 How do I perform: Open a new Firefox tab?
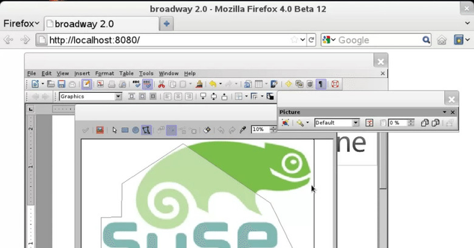pyautogui.click(x=167, y=24)
